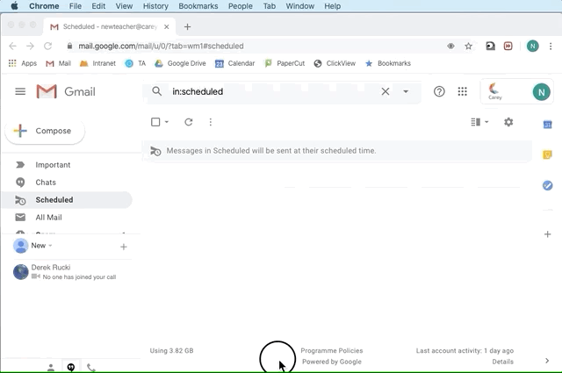Open the File menu

point(76,6)
